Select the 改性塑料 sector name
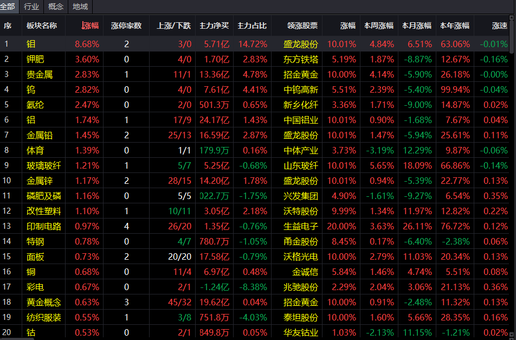The width and height of the screenshot is (516, 340). [44, 211]
